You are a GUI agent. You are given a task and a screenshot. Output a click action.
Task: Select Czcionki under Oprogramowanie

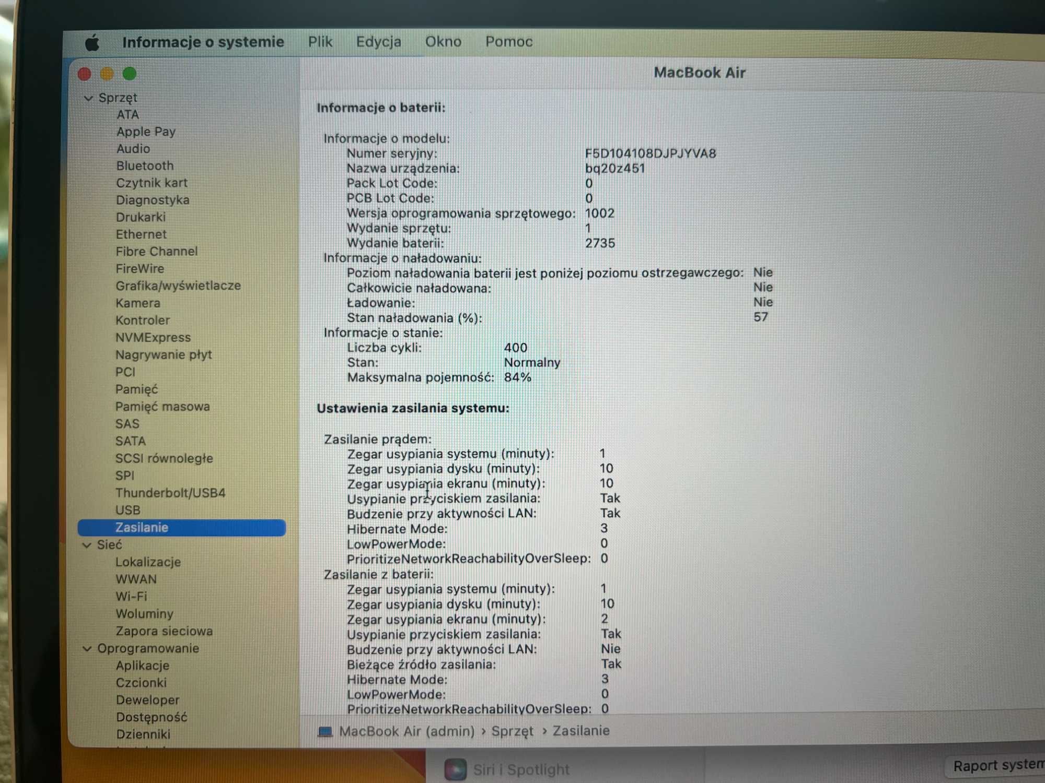(141, 683)
